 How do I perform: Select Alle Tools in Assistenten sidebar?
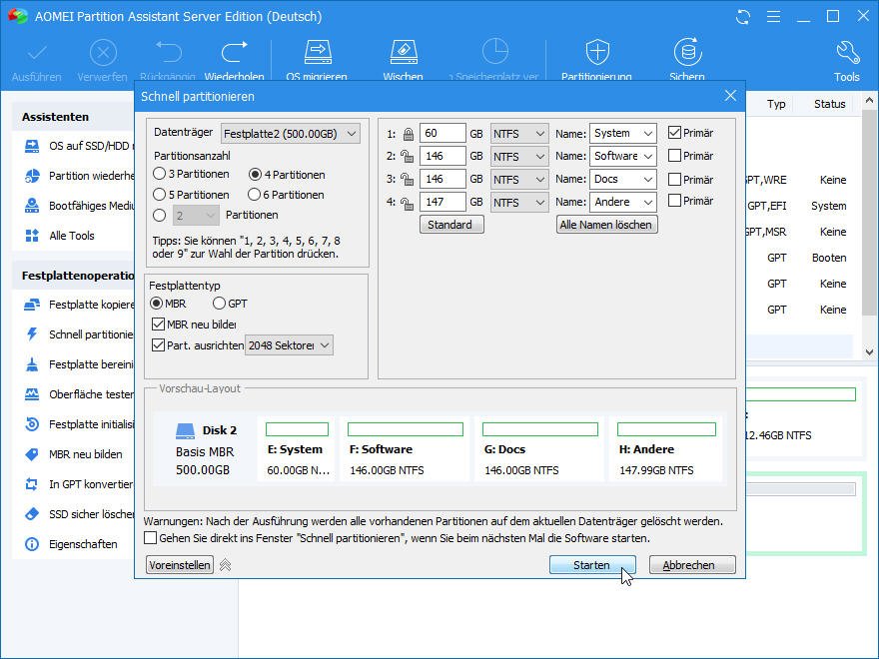(72, 236)
